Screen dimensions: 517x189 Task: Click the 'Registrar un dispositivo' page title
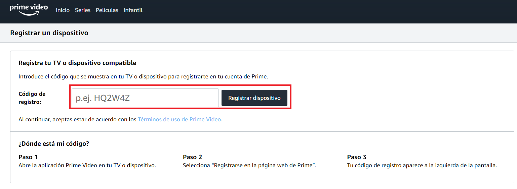(49, 33)
